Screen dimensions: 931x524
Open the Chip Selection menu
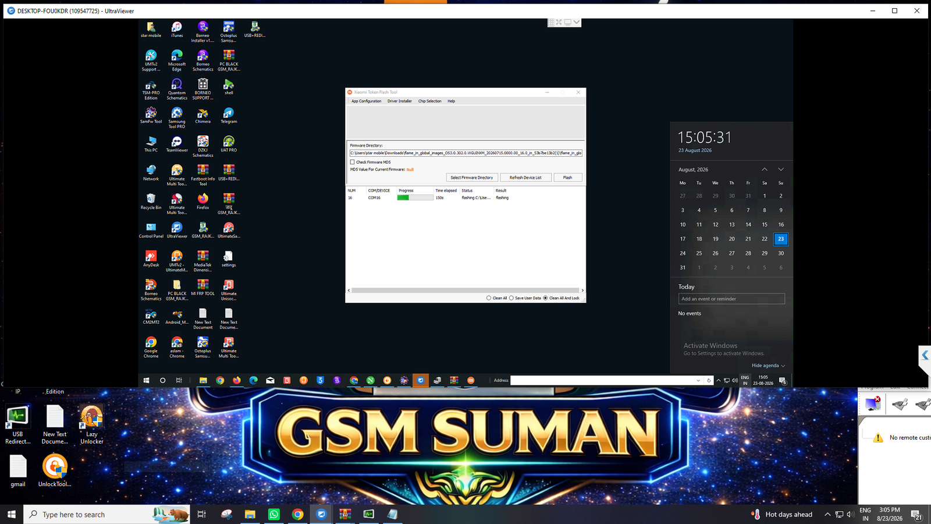pos(430,101)
